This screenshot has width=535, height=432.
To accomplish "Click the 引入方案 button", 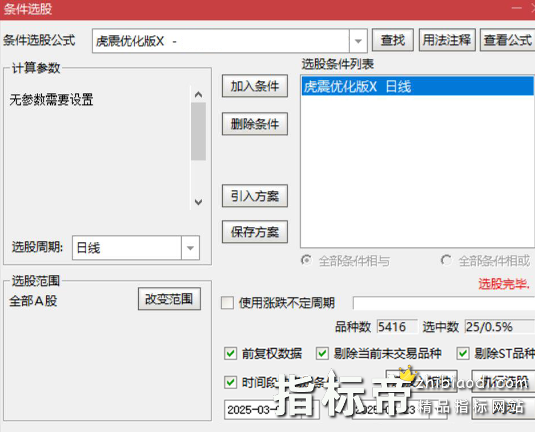I will coord(255,196).
